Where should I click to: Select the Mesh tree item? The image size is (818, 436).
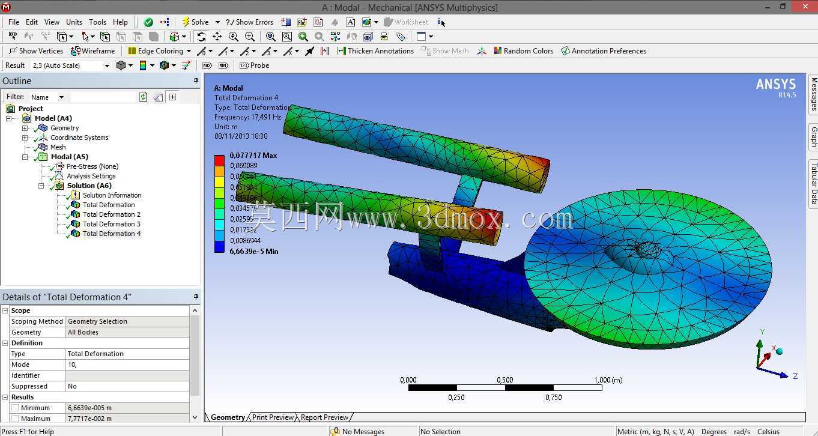[x=58, y=147]
